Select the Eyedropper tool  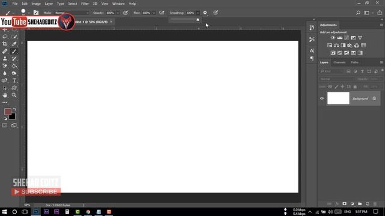tap(14, 44)
